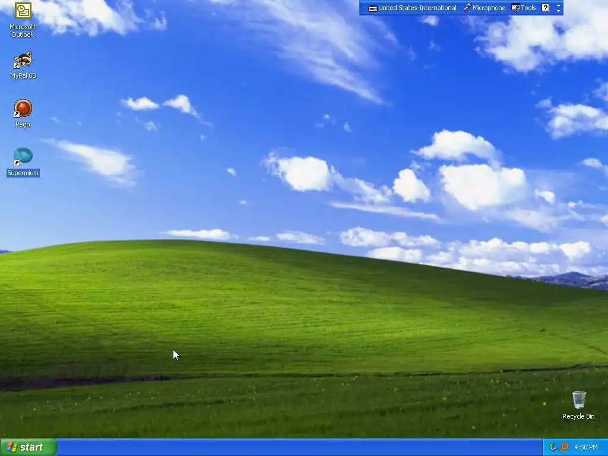Select the Recycle Bin icon
608x456 pixels.
point(578,405)
